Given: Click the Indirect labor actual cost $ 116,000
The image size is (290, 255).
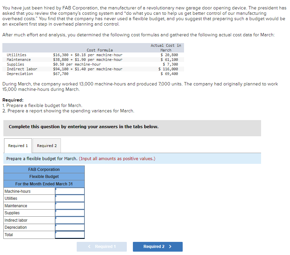Looking at the screenshot, I should (168, 69).
